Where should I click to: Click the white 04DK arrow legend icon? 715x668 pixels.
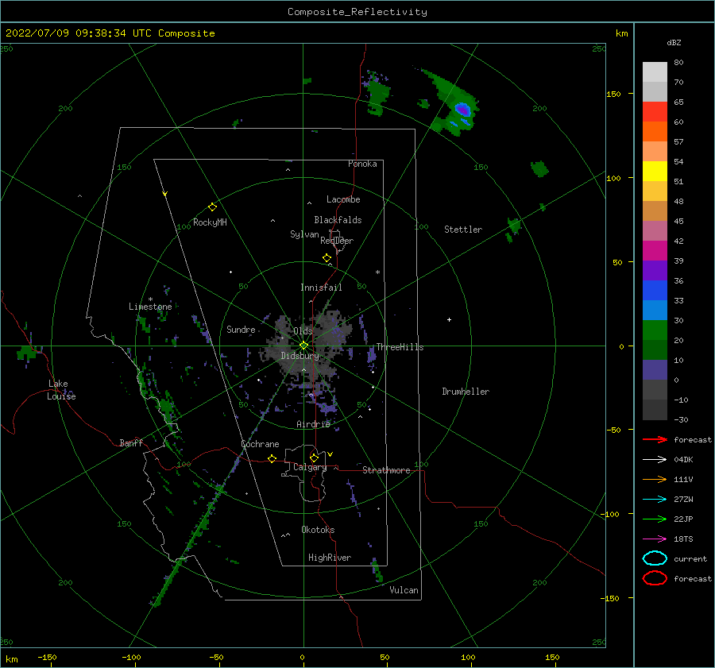(655, 460)
